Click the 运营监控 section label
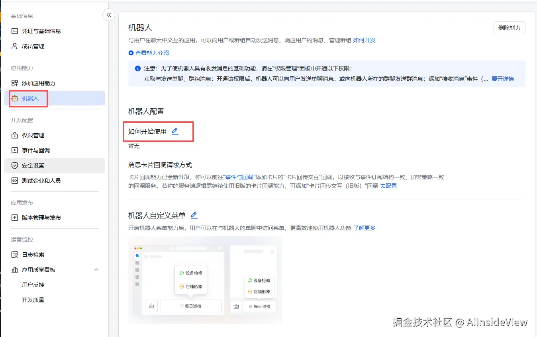This screenshot has height=337, width=537. pos(22,240)
